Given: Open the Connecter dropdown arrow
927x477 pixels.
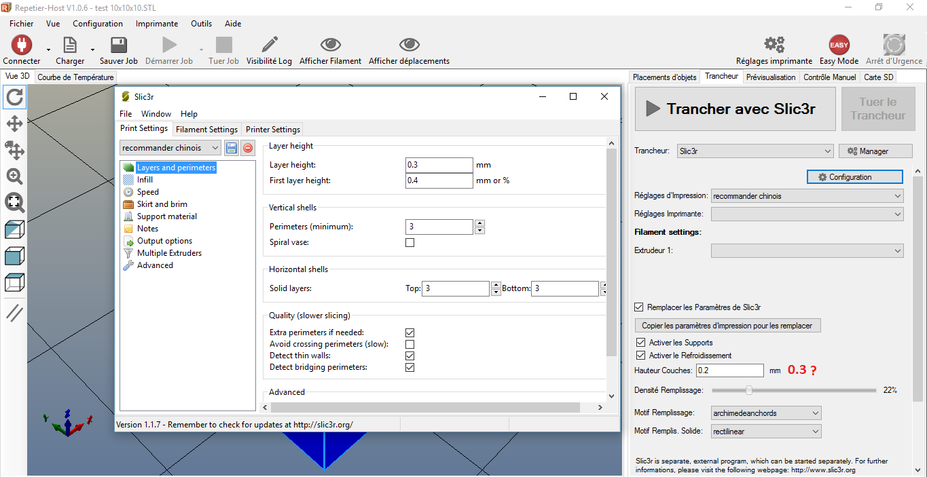Looking at the screenshot, I should (48, 50).
